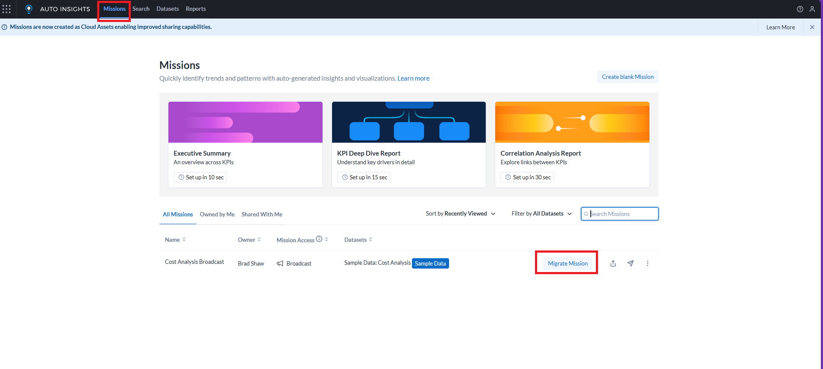Screen dimensions: 823x369
Task: Expand the Filter by All Datasets dropdown
Action: tap(541, 214)
